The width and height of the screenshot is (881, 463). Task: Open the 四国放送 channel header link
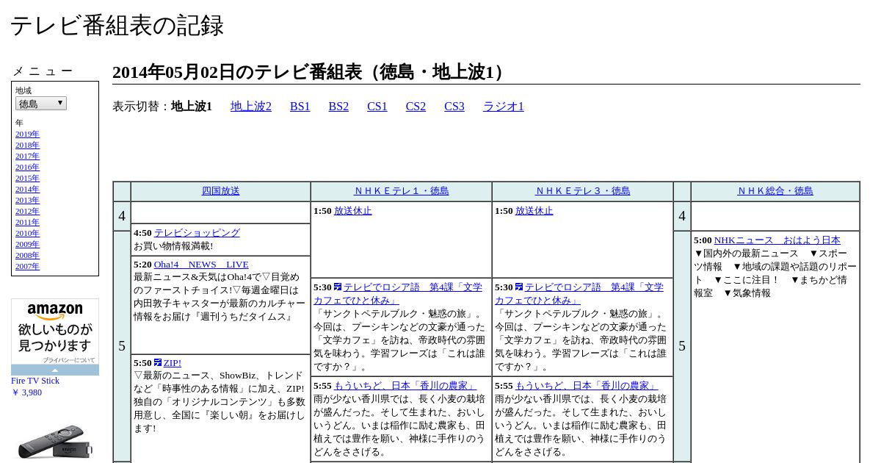point(221,191)
